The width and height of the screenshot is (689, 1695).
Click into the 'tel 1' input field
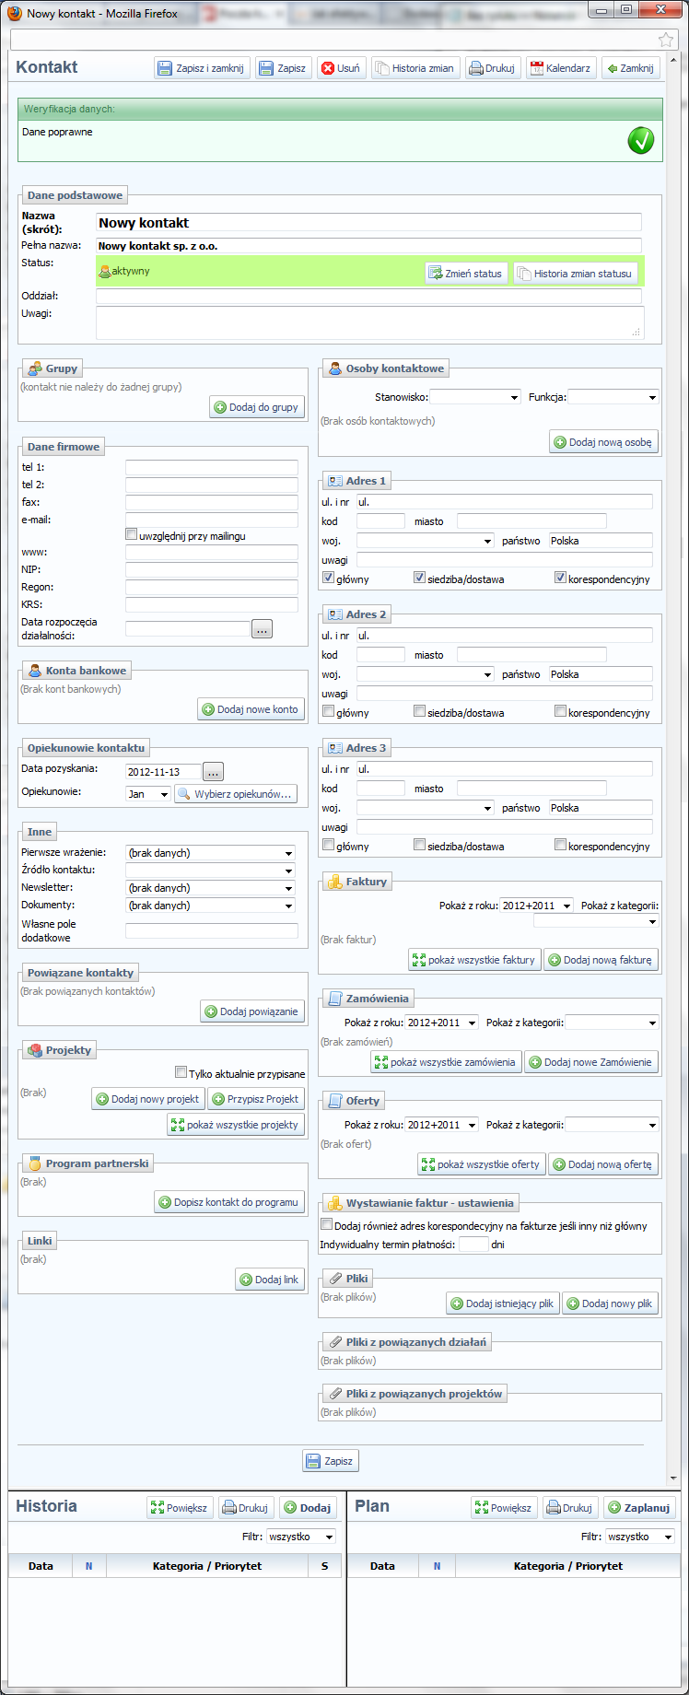[212, 467]
